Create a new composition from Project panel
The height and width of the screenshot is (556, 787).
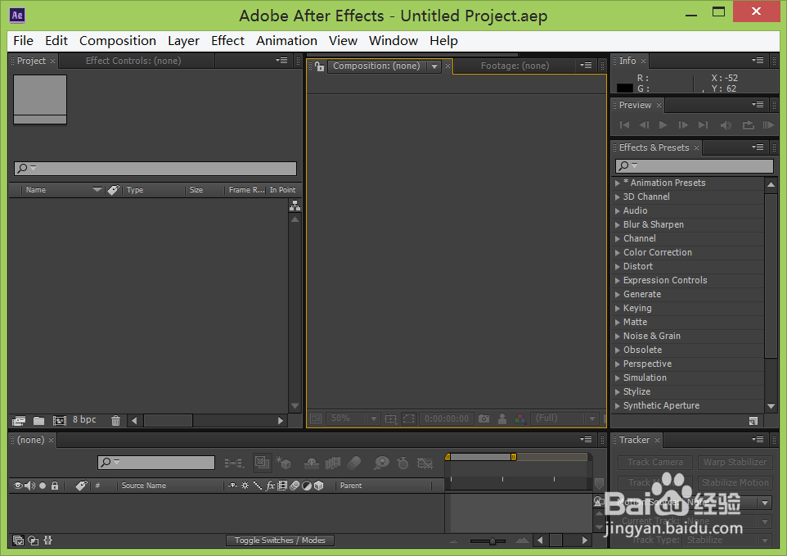coord(60,420)
